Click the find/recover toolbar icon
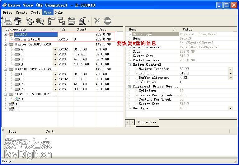 (x=82, y=21)
